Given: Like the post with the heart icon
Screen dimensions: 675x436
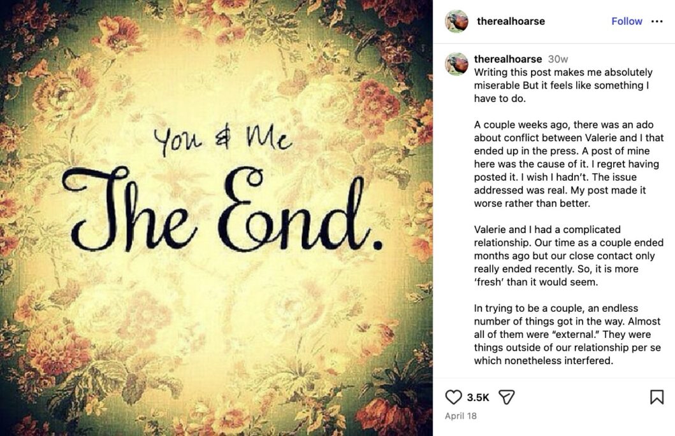Looking at the screenshot, I should [x=453, y=397].
